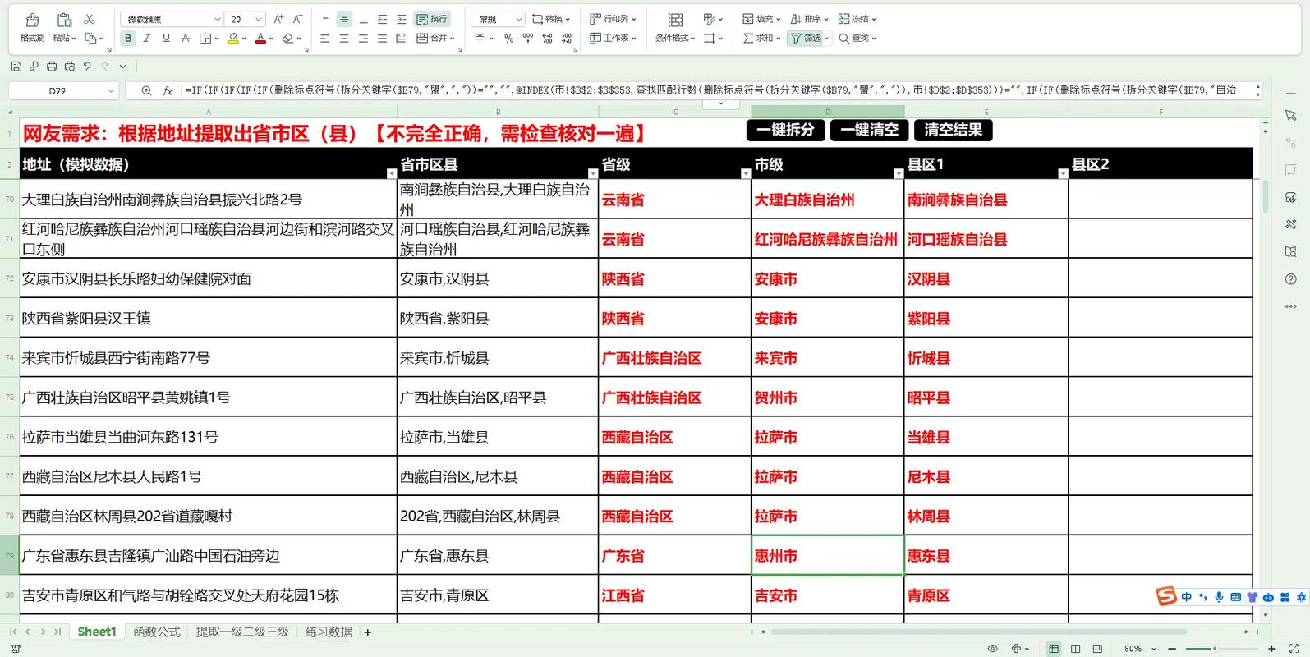Align text to bottom icon

coord(363,19)
